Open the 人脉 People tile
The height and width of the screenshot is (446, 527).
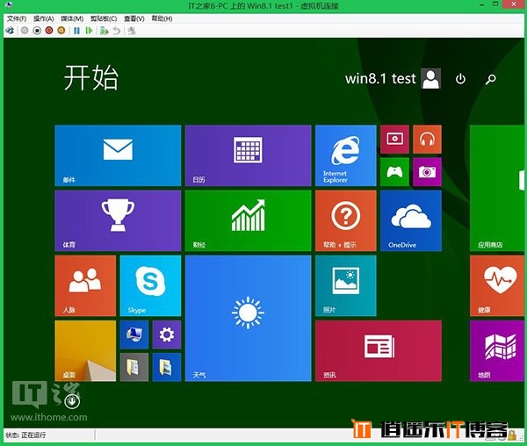[85, 286]
